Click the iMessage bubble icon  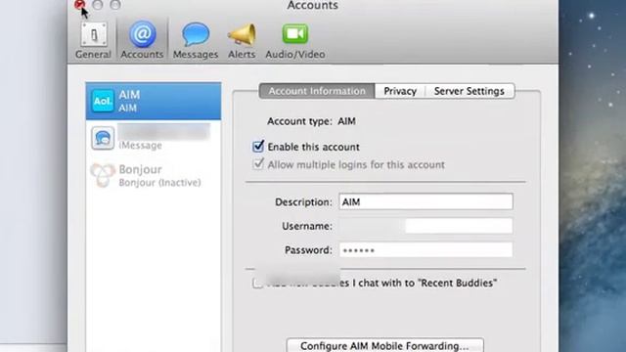103,138
